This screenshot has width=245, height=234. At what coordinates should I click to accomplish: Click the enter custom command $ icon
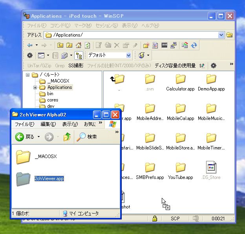(202, 66)
